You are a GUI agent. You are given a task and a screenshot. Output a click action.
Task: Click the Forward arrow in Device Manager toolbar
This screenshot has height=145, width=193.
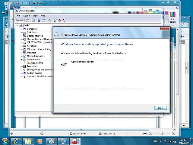coord(22,20)
